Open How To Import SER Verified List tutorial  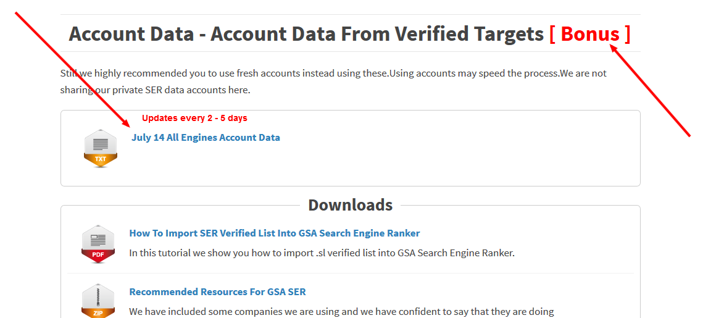(275, 233)
